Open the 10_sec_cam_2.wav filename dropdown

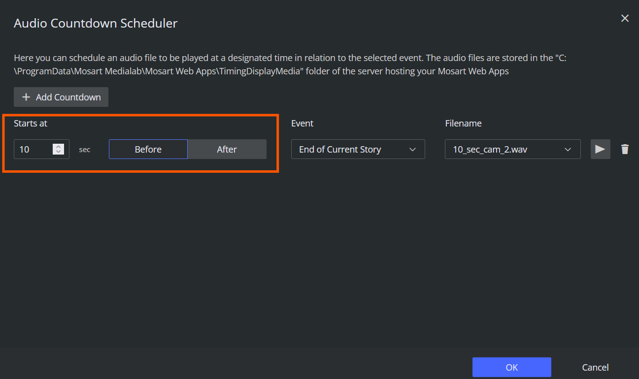pyautogui.click(x=512, y=149)
